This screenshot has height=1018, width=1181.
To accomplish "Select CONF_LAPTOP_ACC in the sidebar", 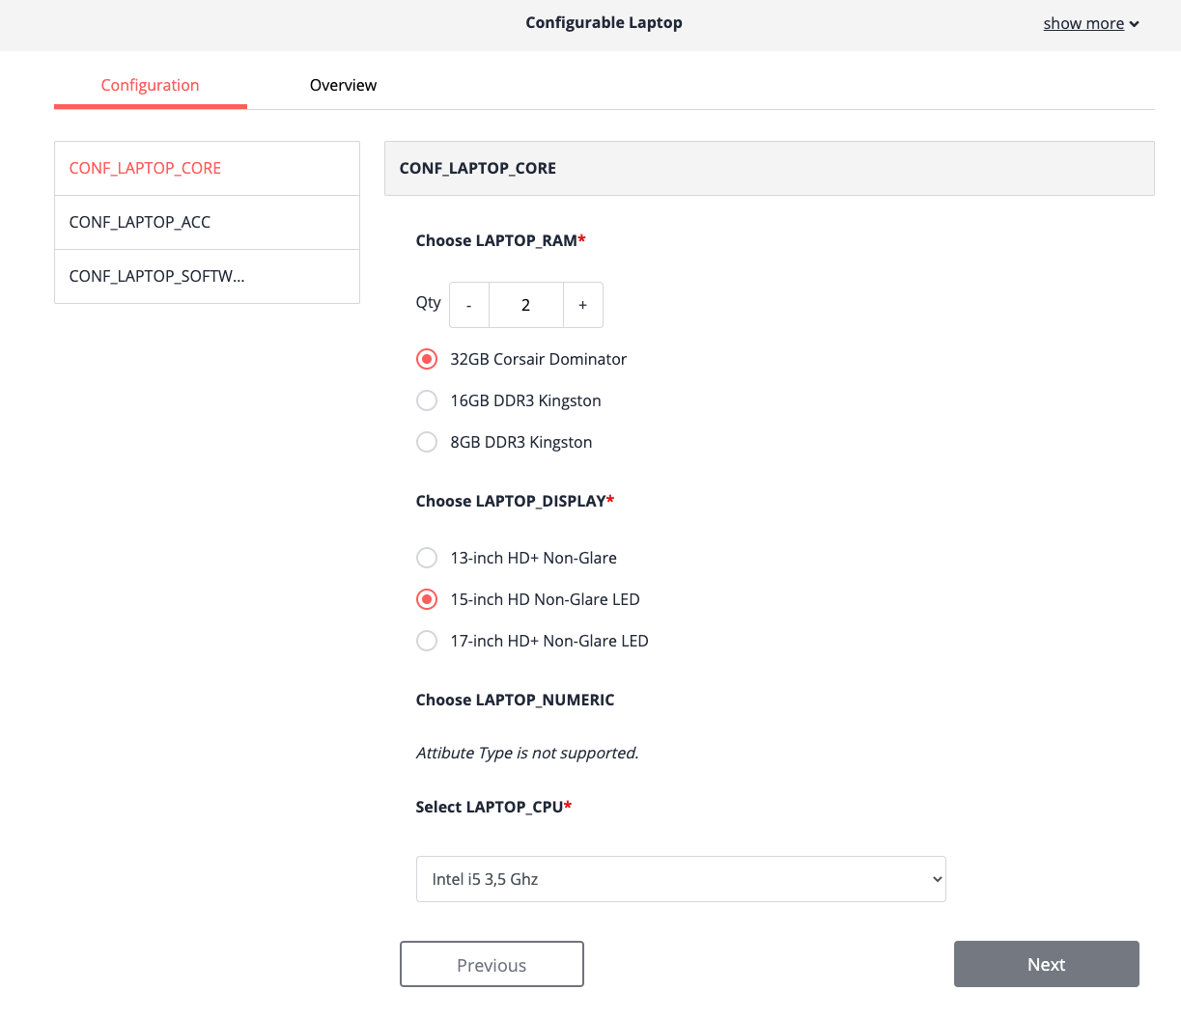I will [x=139, y=222].
